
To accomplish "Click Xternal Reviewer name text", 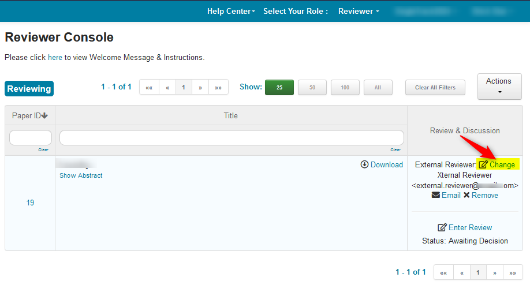I will [465, 175].
